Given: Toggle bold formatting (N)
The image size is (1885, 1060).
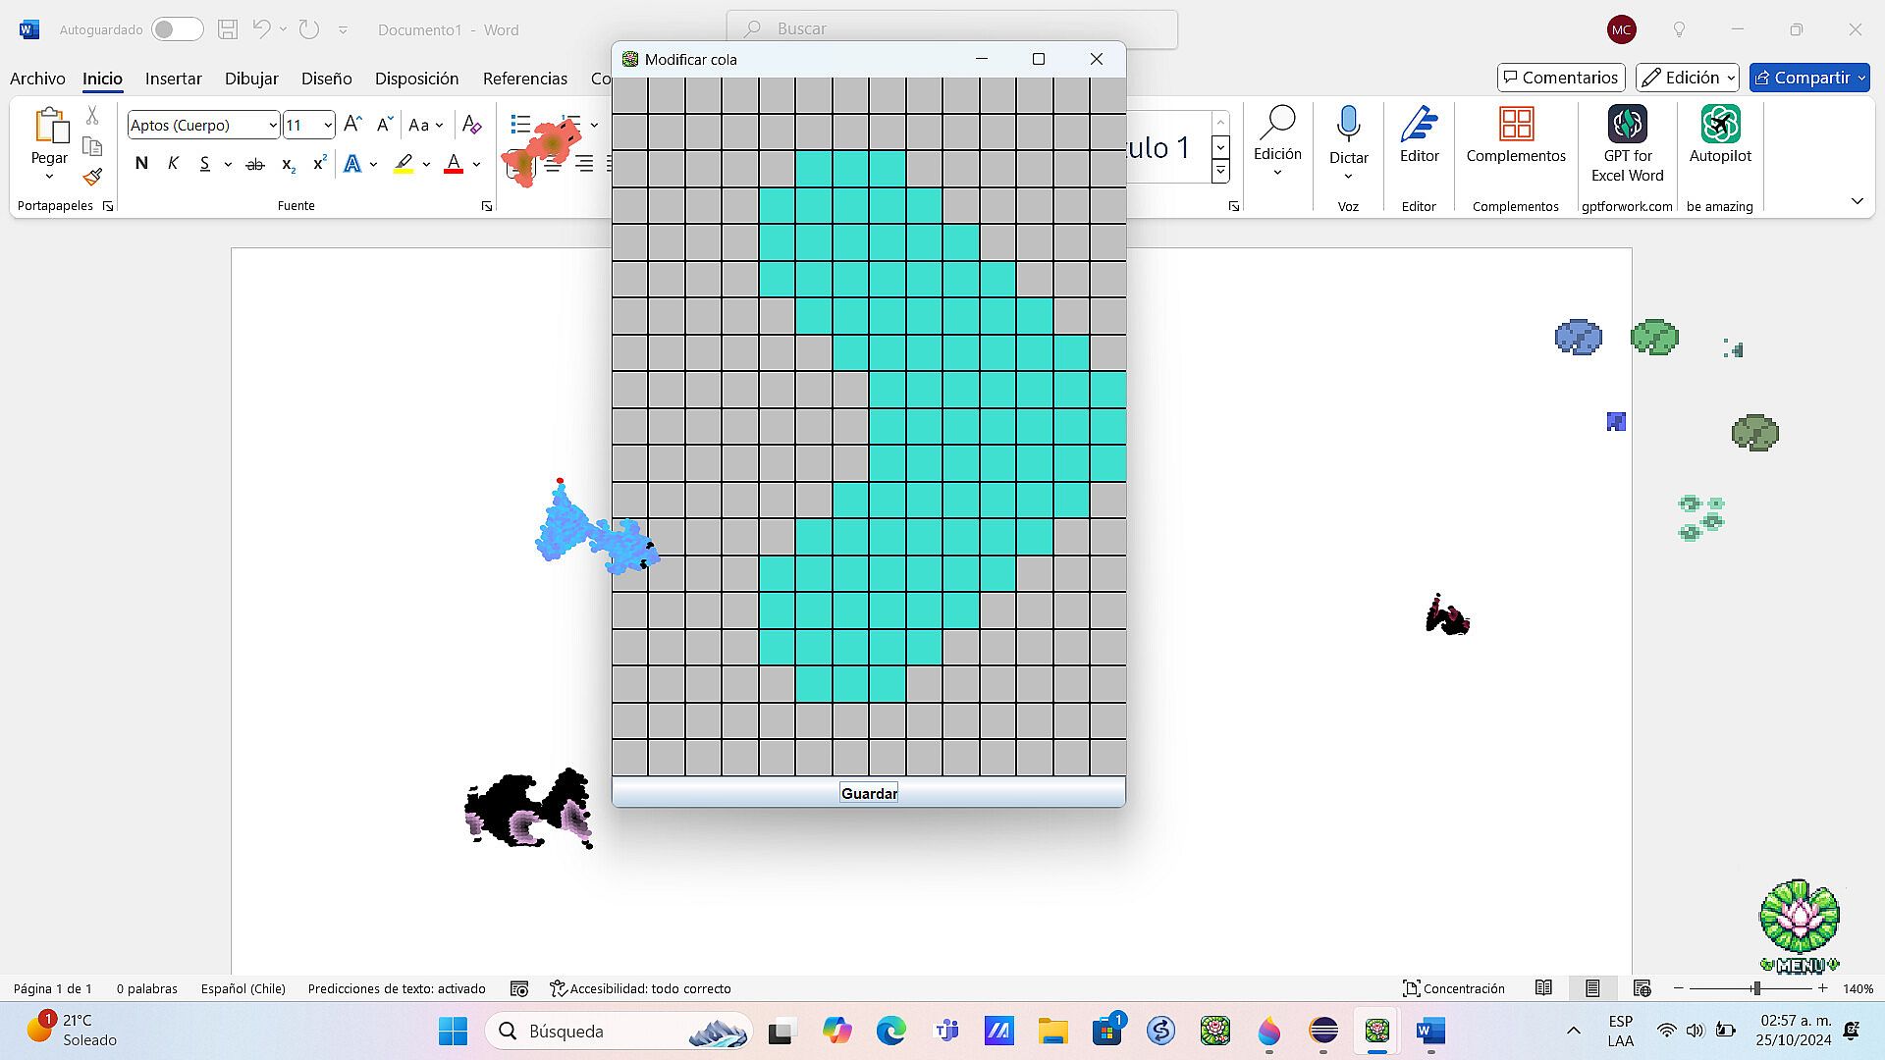Looking at the screenshot, I should (x=141, y=164).
